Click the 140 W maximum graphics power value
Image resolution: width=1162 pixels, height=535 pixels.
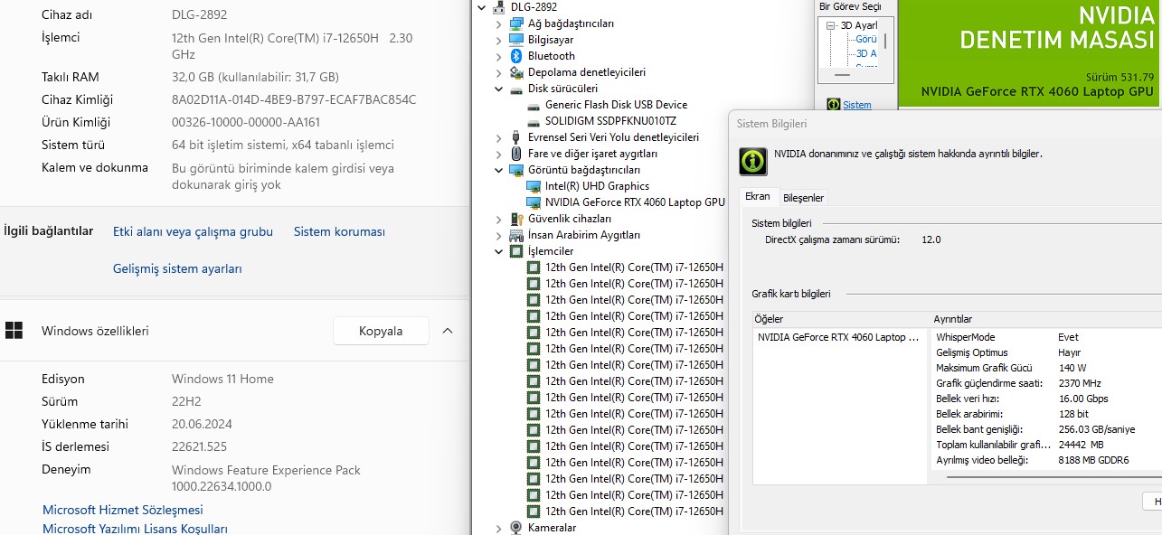click(1072, 368)
